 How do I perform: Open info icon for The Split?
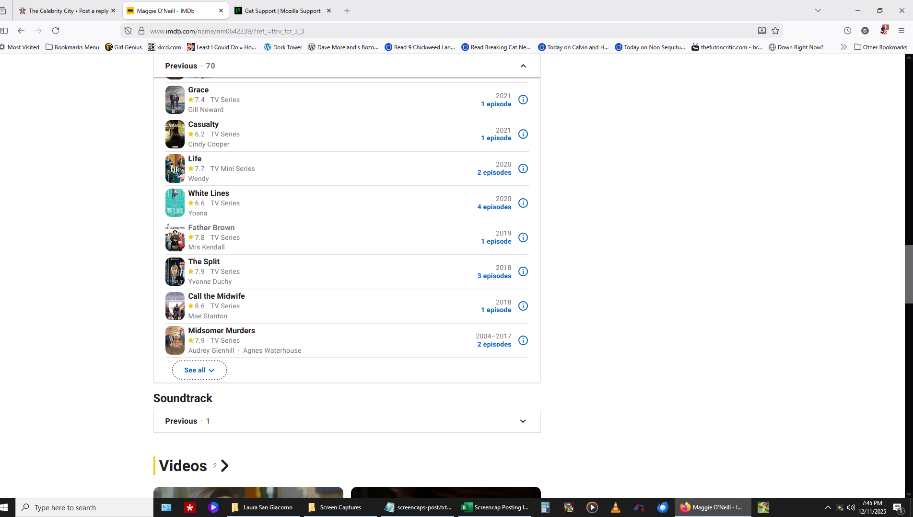tap(523, 271)
